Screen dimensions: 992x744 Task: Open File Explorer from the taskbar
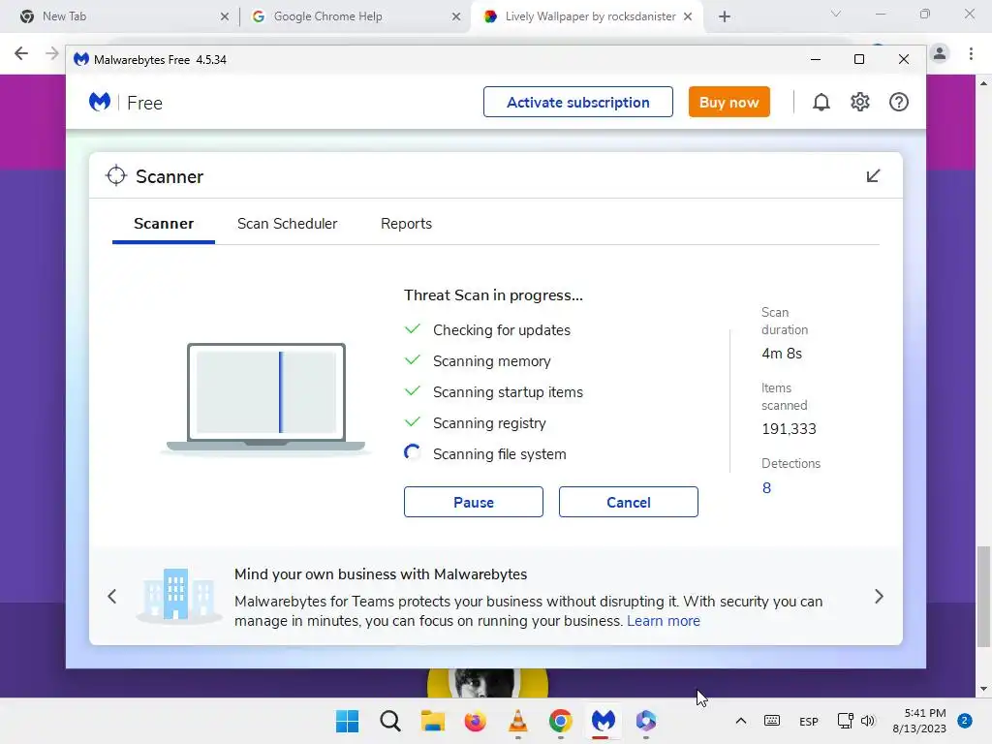point(433,721)
